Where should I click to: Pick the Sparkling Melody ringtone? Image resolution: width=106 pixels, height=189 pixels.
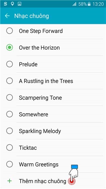[x=53, y=131]
